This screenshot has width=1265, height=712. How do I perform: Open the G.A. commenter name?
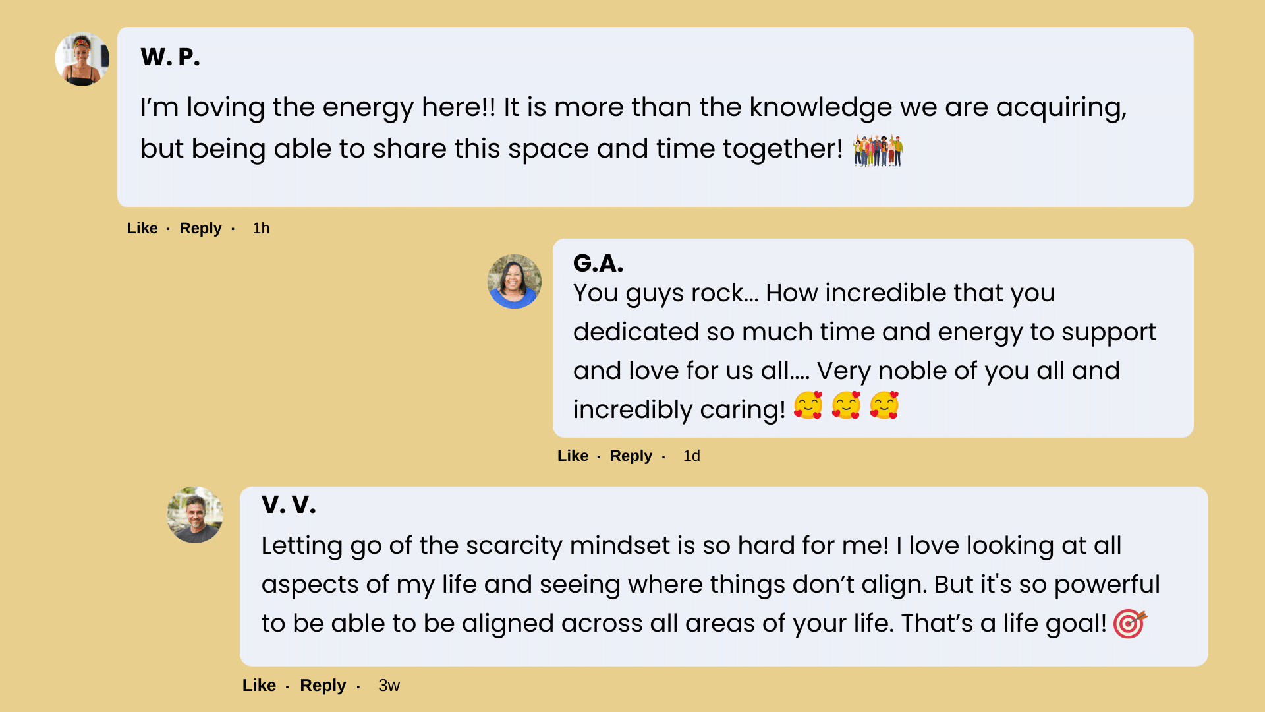click(598, 263)
